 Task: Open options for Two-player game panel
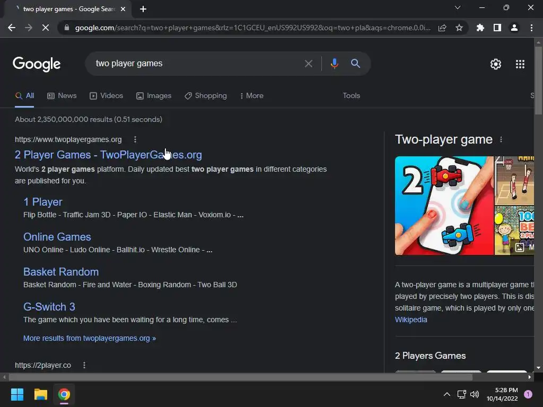(x=501, y=139)
